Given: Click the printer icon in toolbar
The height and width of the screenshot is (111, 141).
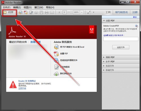Looking at the screenshot, I should pyautogui.click(x=47, y=12).
